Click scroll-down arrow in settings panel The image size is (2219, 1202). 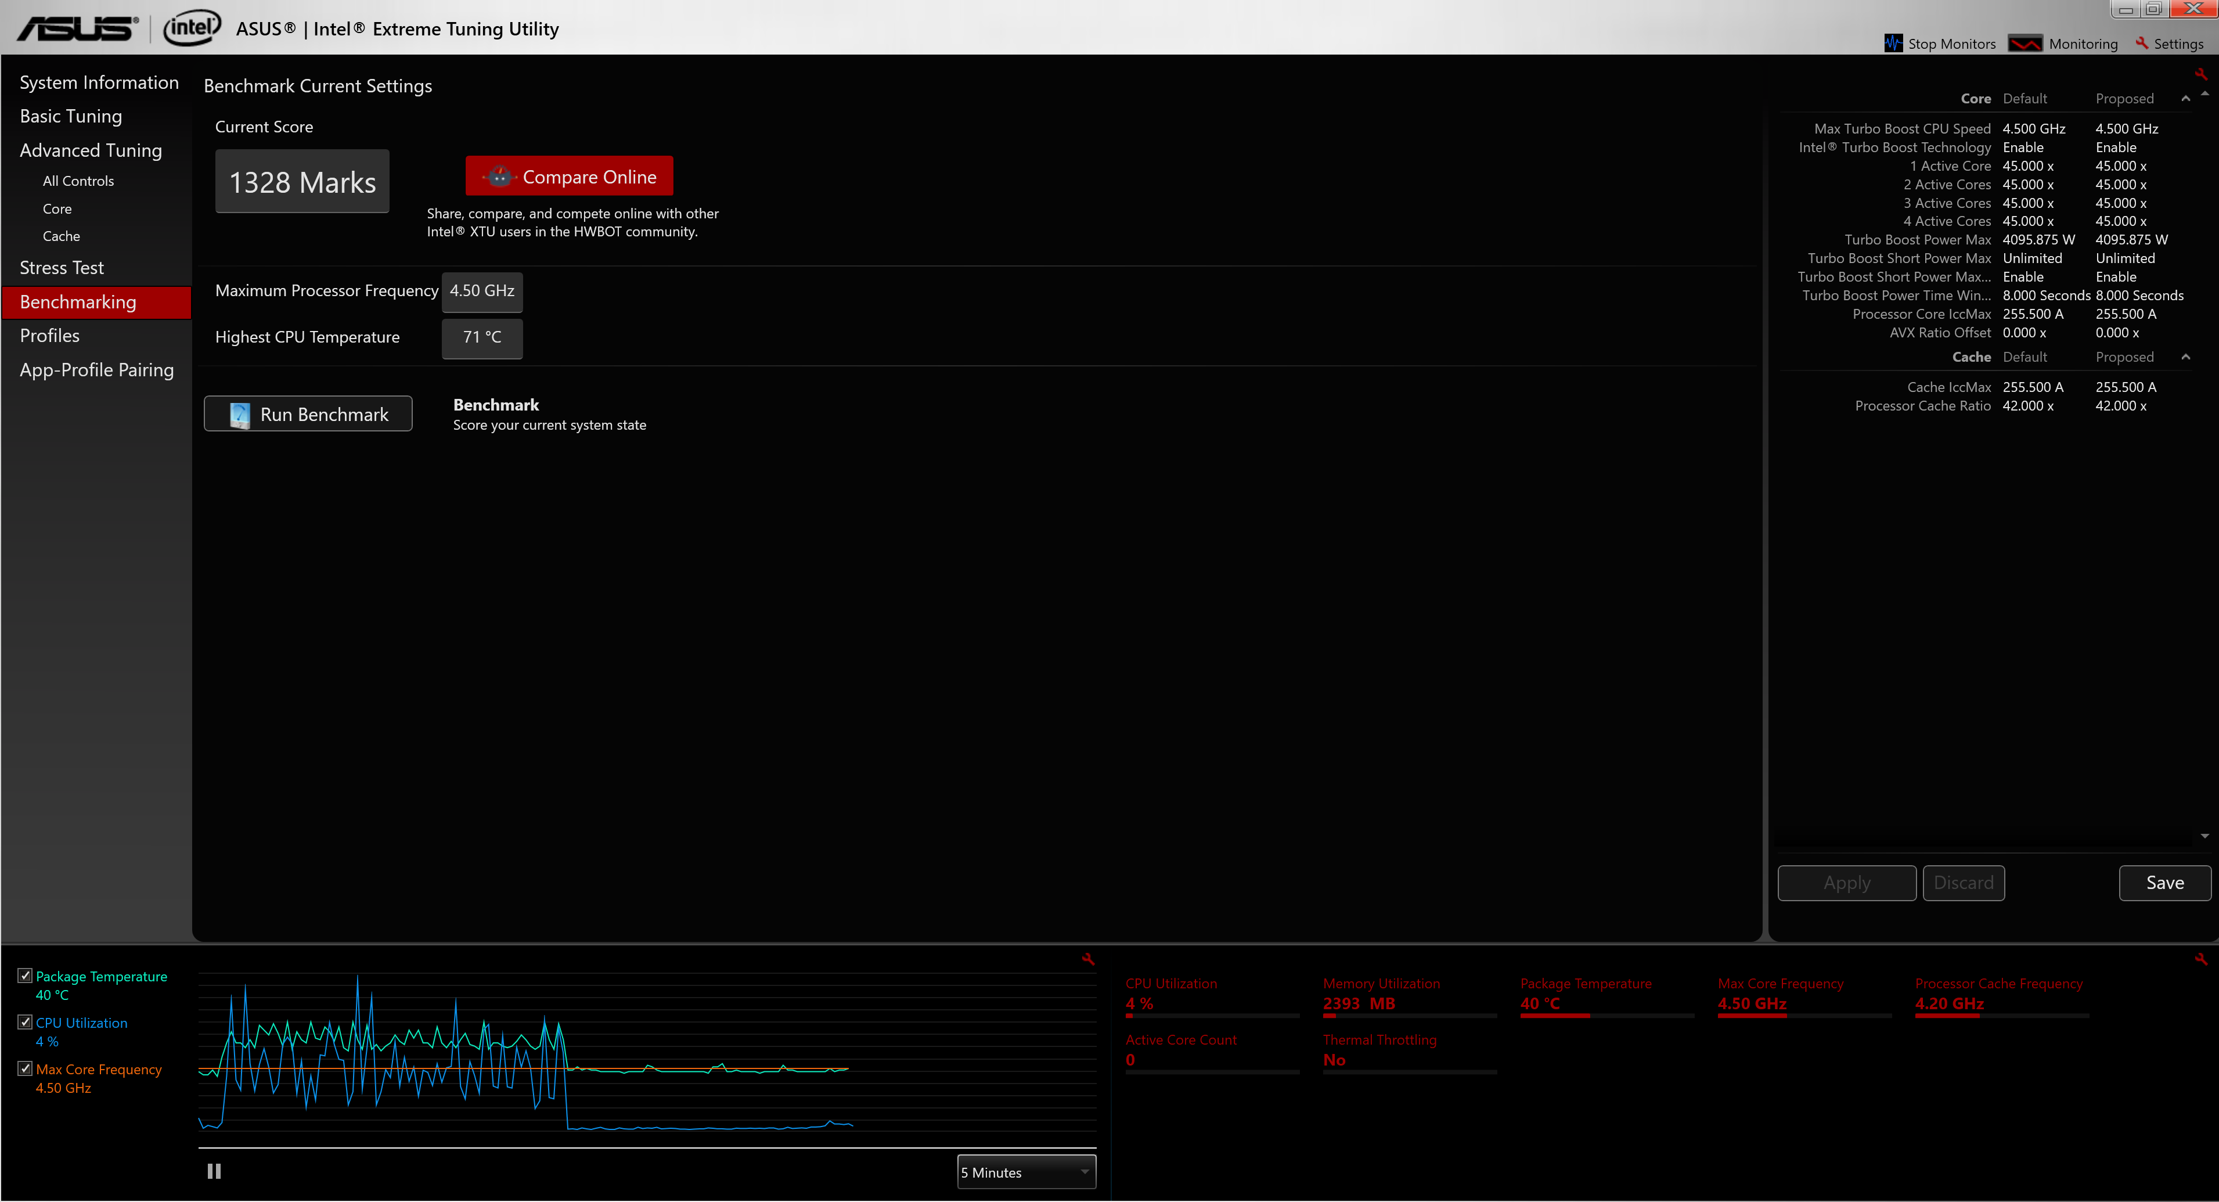[2204, 837]
